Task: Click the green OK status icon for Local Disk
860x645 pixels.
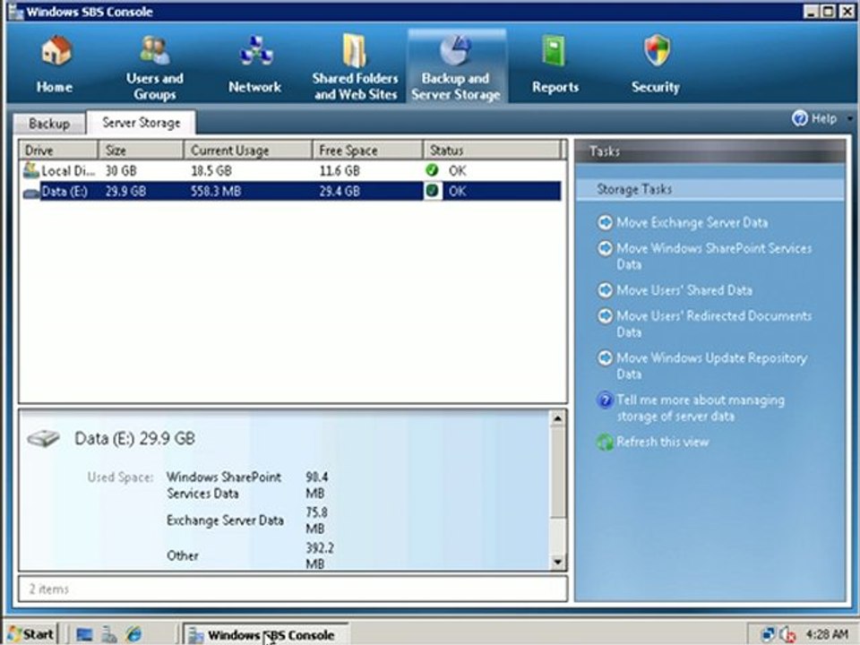Action: click(432, 170)
